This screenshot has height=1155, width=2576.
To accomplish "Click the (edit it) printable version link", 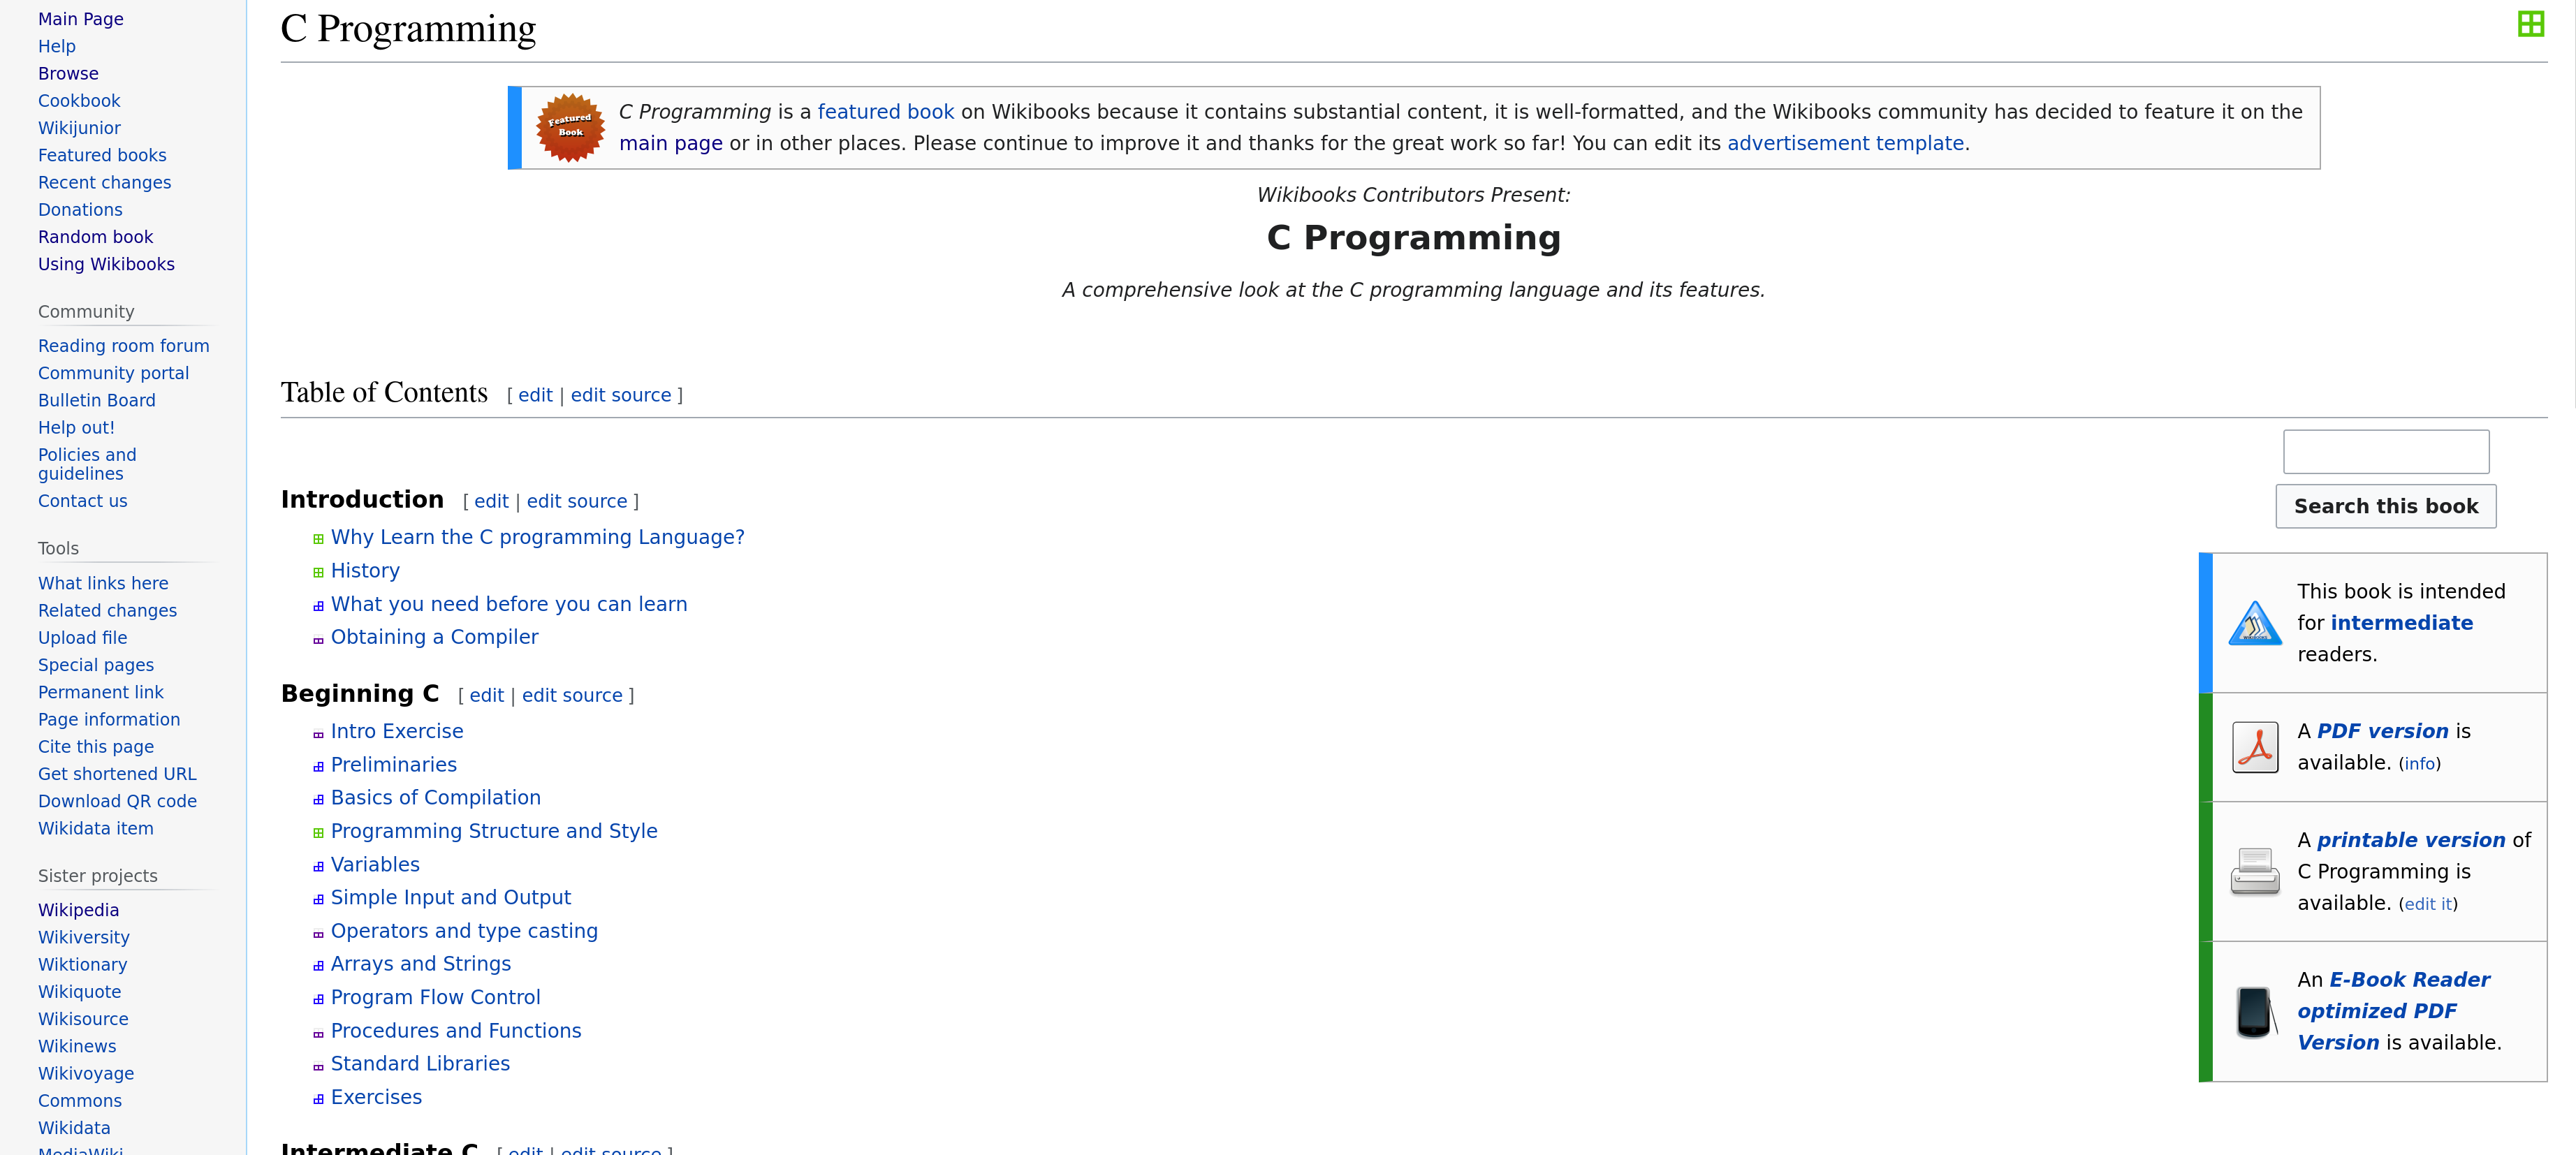I will 2428,904.
